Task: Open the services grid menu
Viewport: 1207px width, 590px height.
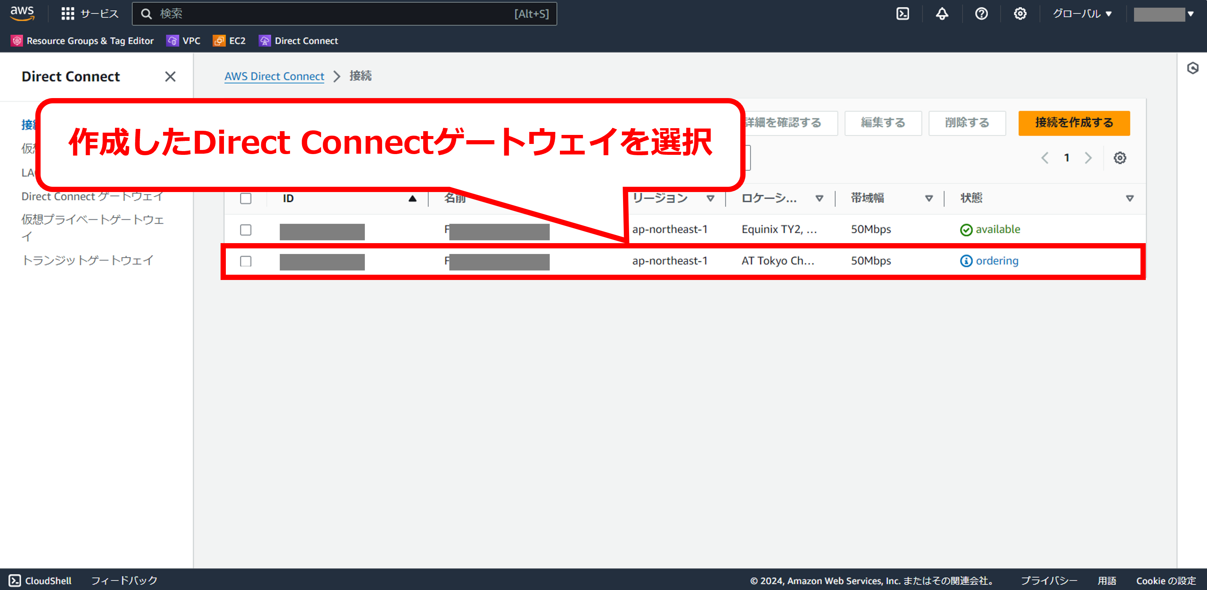Action: click(x=68, y=14)
